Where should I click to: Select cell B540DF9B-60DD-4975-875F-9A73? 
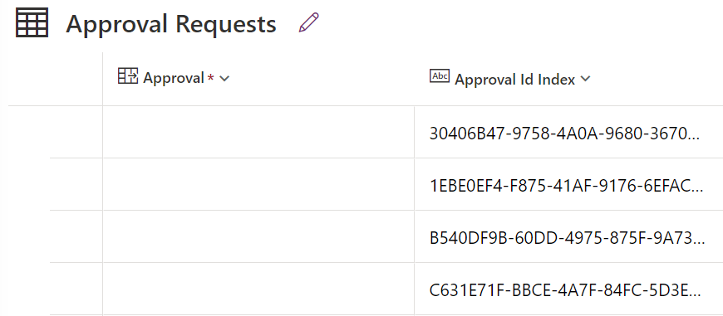pyautogui.click(x=568, y=237)
